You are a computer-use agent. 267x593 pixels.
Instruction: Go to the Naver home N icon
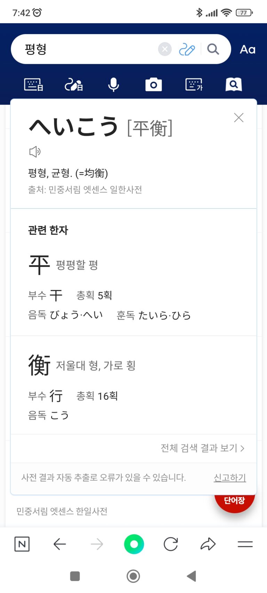pyautogui.click(x=22, y=544)
